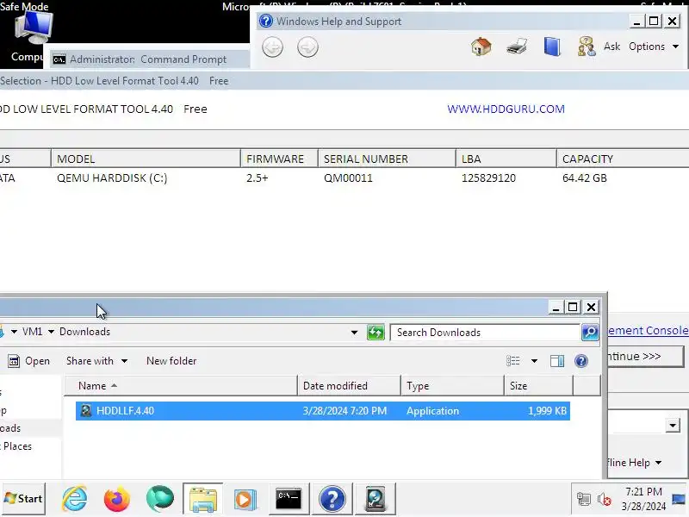Switch to HDD Low Level Format taskbar button
Viewport: 689px width, 517px height.
(x=376, y=499)
